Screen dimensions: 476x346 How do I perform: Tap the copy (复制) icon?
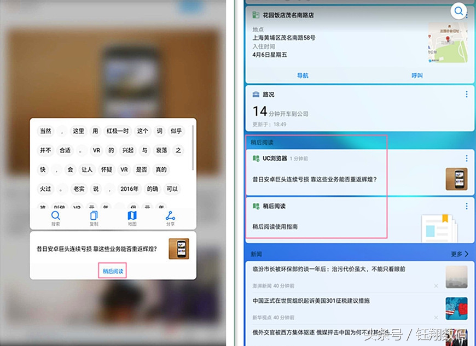[94, 216]
